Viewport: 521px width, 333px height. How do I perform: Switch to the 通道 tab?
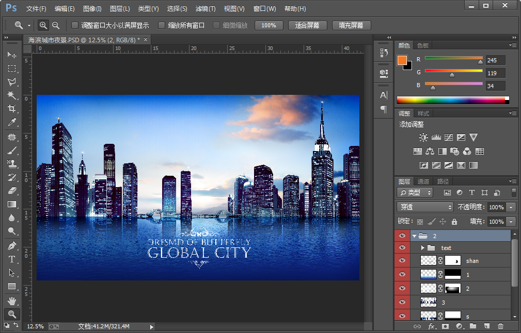423,181
